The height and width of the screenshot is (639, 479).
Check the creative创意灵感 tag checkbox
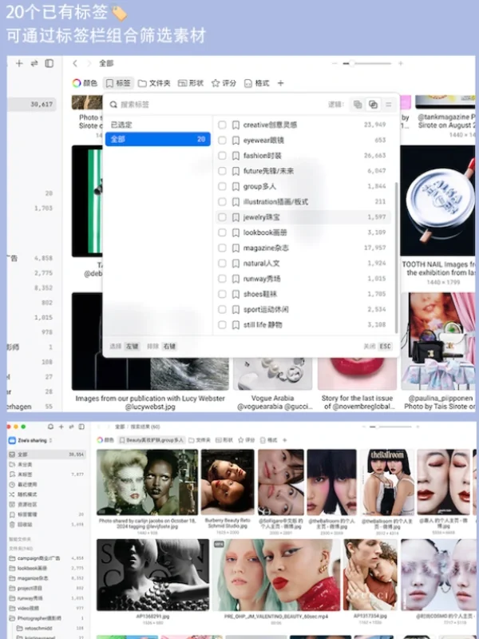(x=222, y=125)
